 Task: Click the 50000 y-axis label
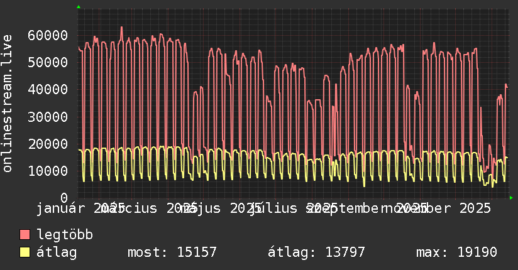click(48, 62)
